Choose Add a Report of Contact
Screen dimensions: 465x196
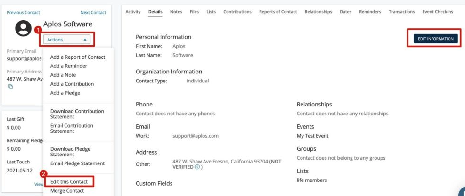click(x=78, y=57)
